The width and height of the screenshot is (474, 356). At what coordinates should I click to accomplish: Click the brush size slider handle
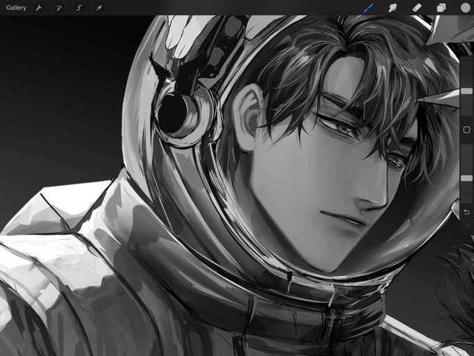(x=466, y=91)
